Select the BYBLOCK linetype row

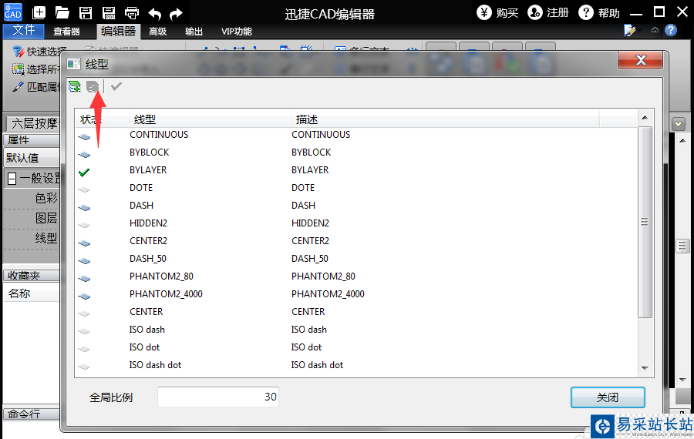pyautogui.click(x=356, y=152)
